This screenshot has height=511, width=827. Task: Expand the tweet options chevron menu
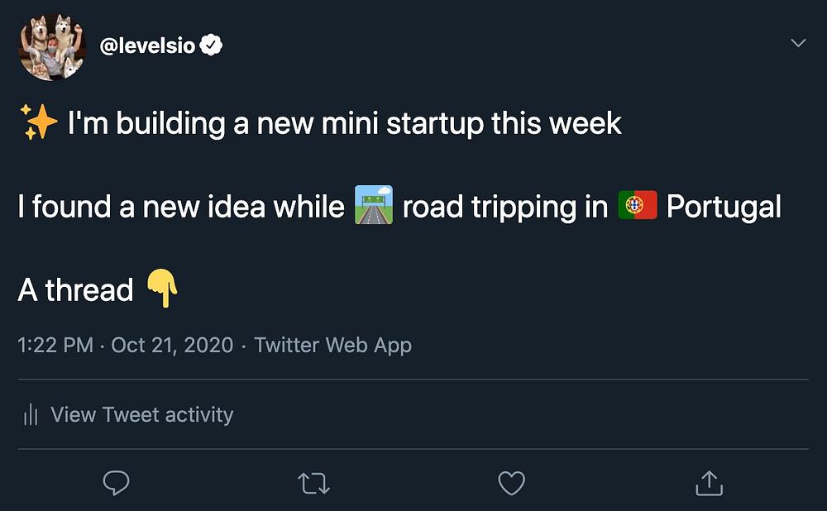(x=798, y=43)
